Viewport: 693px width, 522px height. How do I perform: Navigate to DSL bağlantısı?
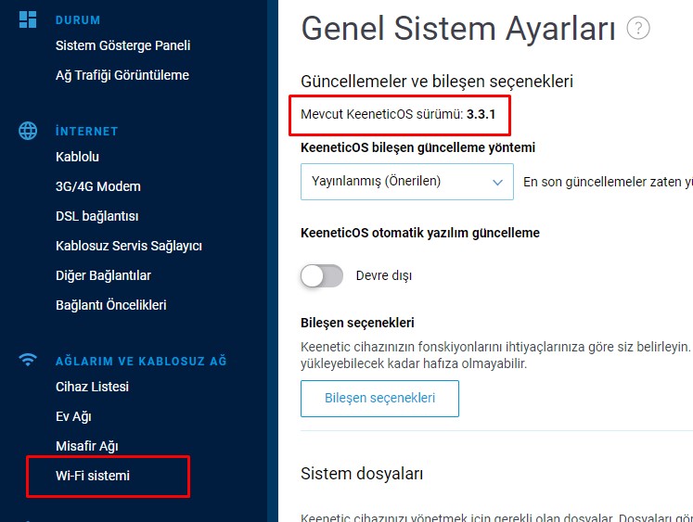(x=97, y=216)
